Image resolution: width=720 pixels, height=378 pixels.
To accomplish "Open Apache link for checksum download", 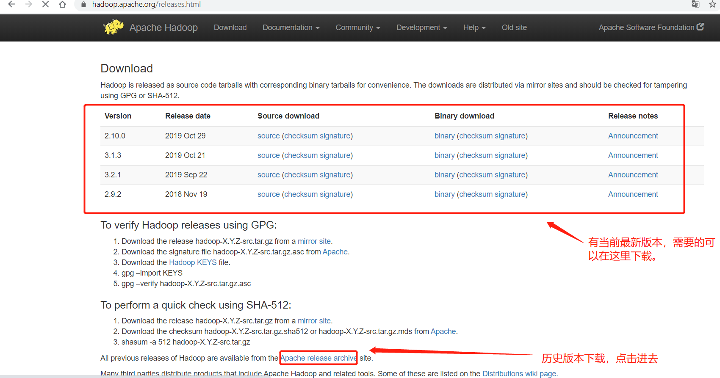I will click(x=443, y=331).
